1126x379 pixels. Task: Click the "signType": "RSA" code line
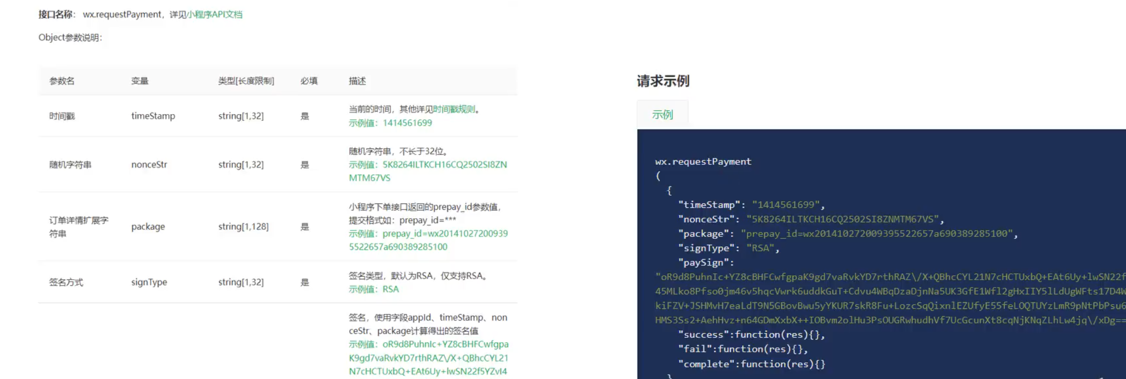(729, 248)
